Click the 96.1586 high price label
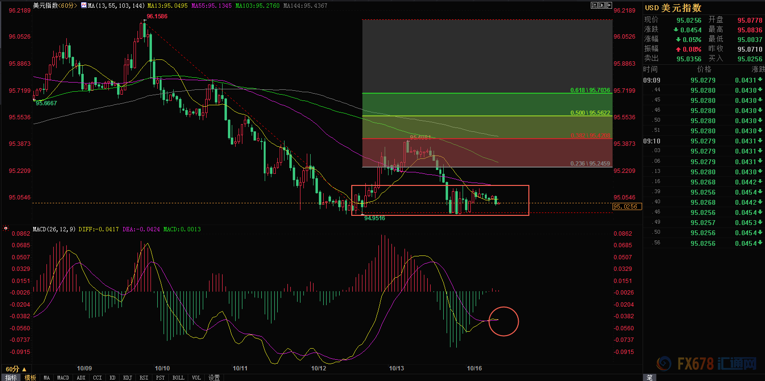This screenshot has height=381, width=765. tap(157, 16)
